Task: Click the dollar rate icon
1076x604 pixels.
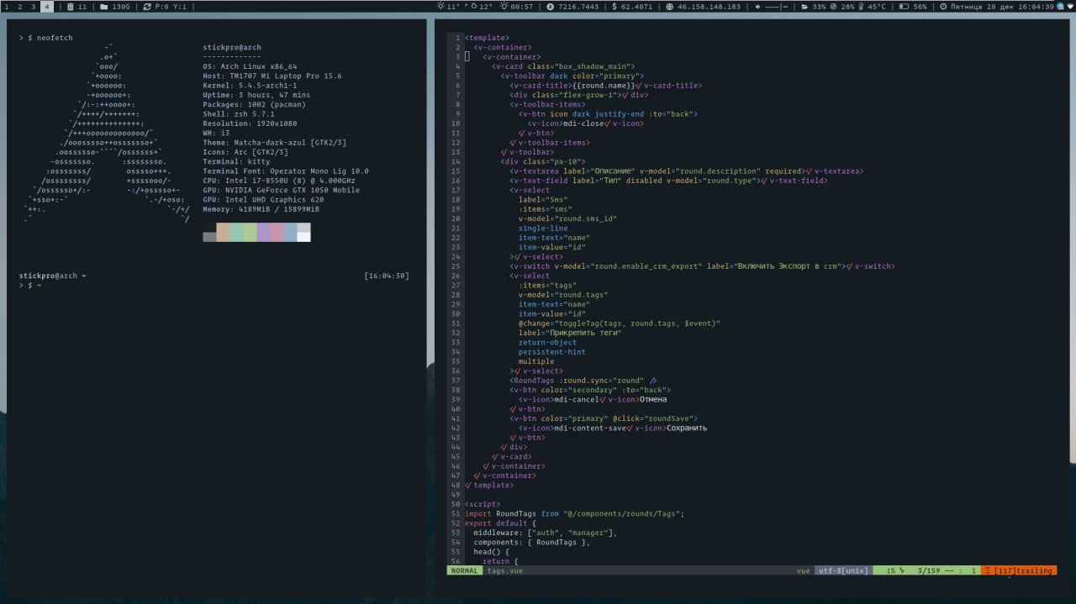Action: pyautogui.click(x=614, y=6)
